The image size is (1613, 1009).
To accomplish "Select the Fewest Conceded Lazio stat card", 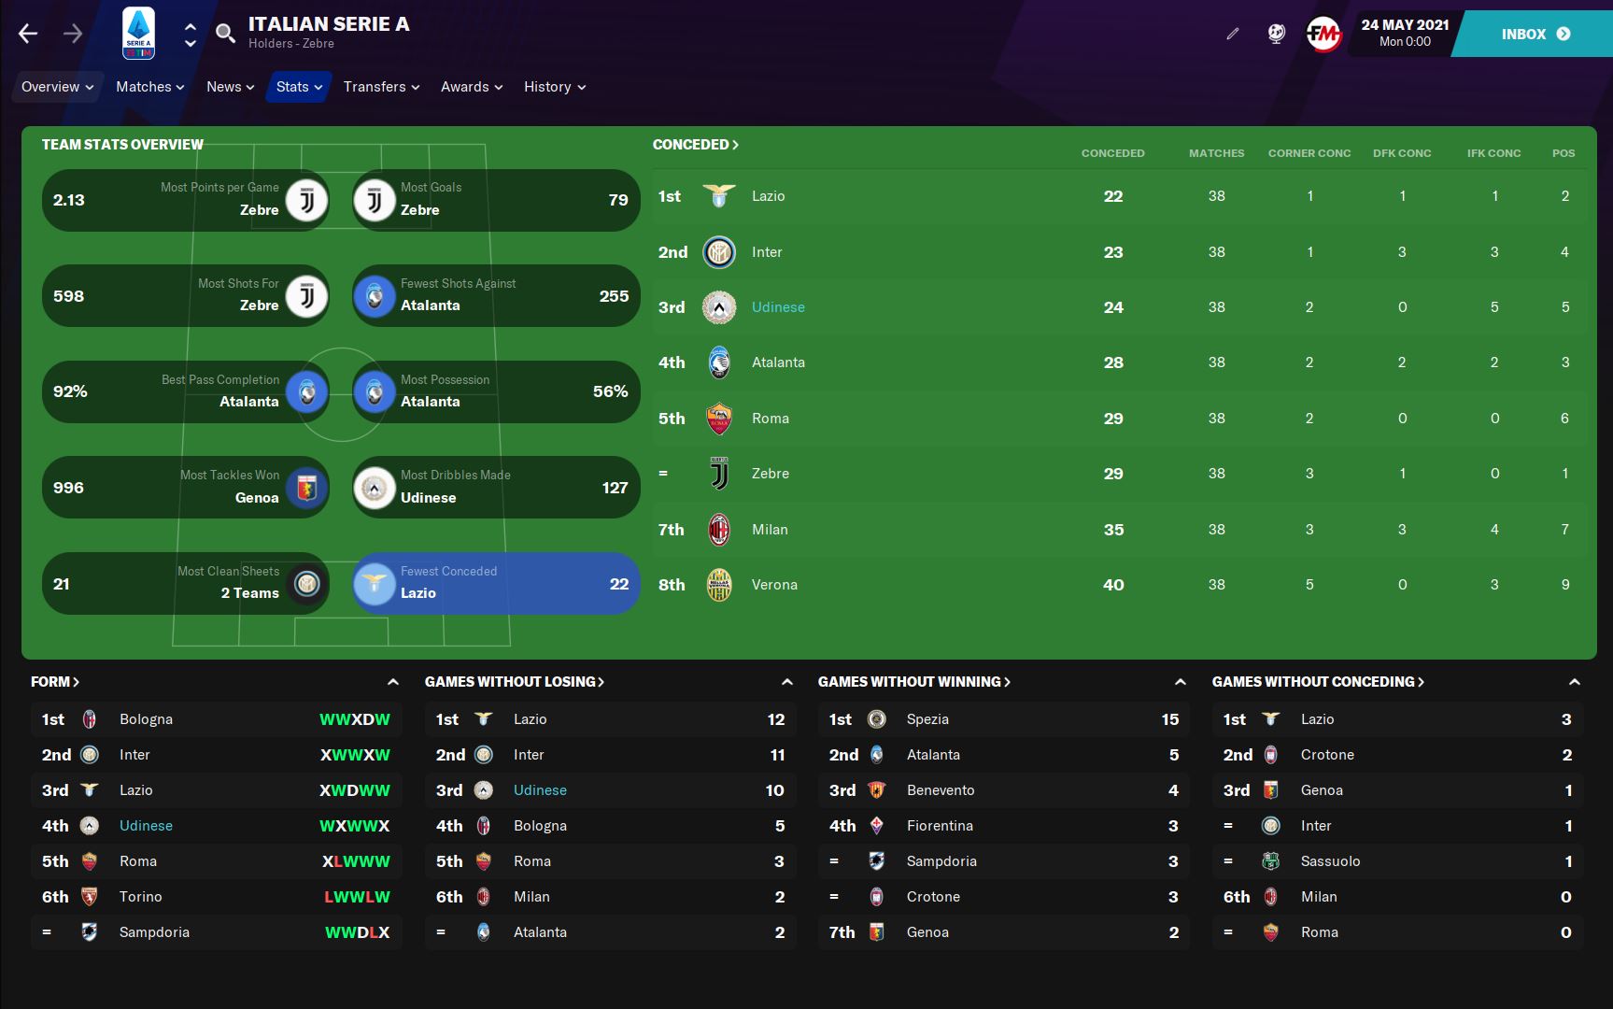I will click(x=496, y=584).
